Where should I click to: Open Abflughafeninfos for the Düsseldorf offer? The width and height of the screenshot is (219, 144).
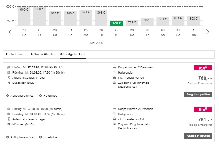(x=22, y=96)
